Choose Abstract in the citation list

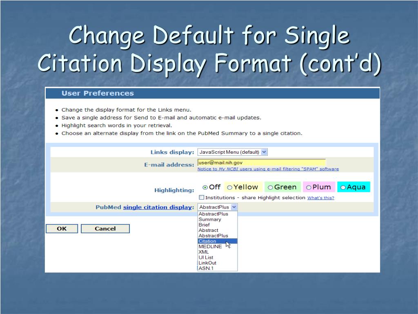pyautogui.click(x=218, y=230)
